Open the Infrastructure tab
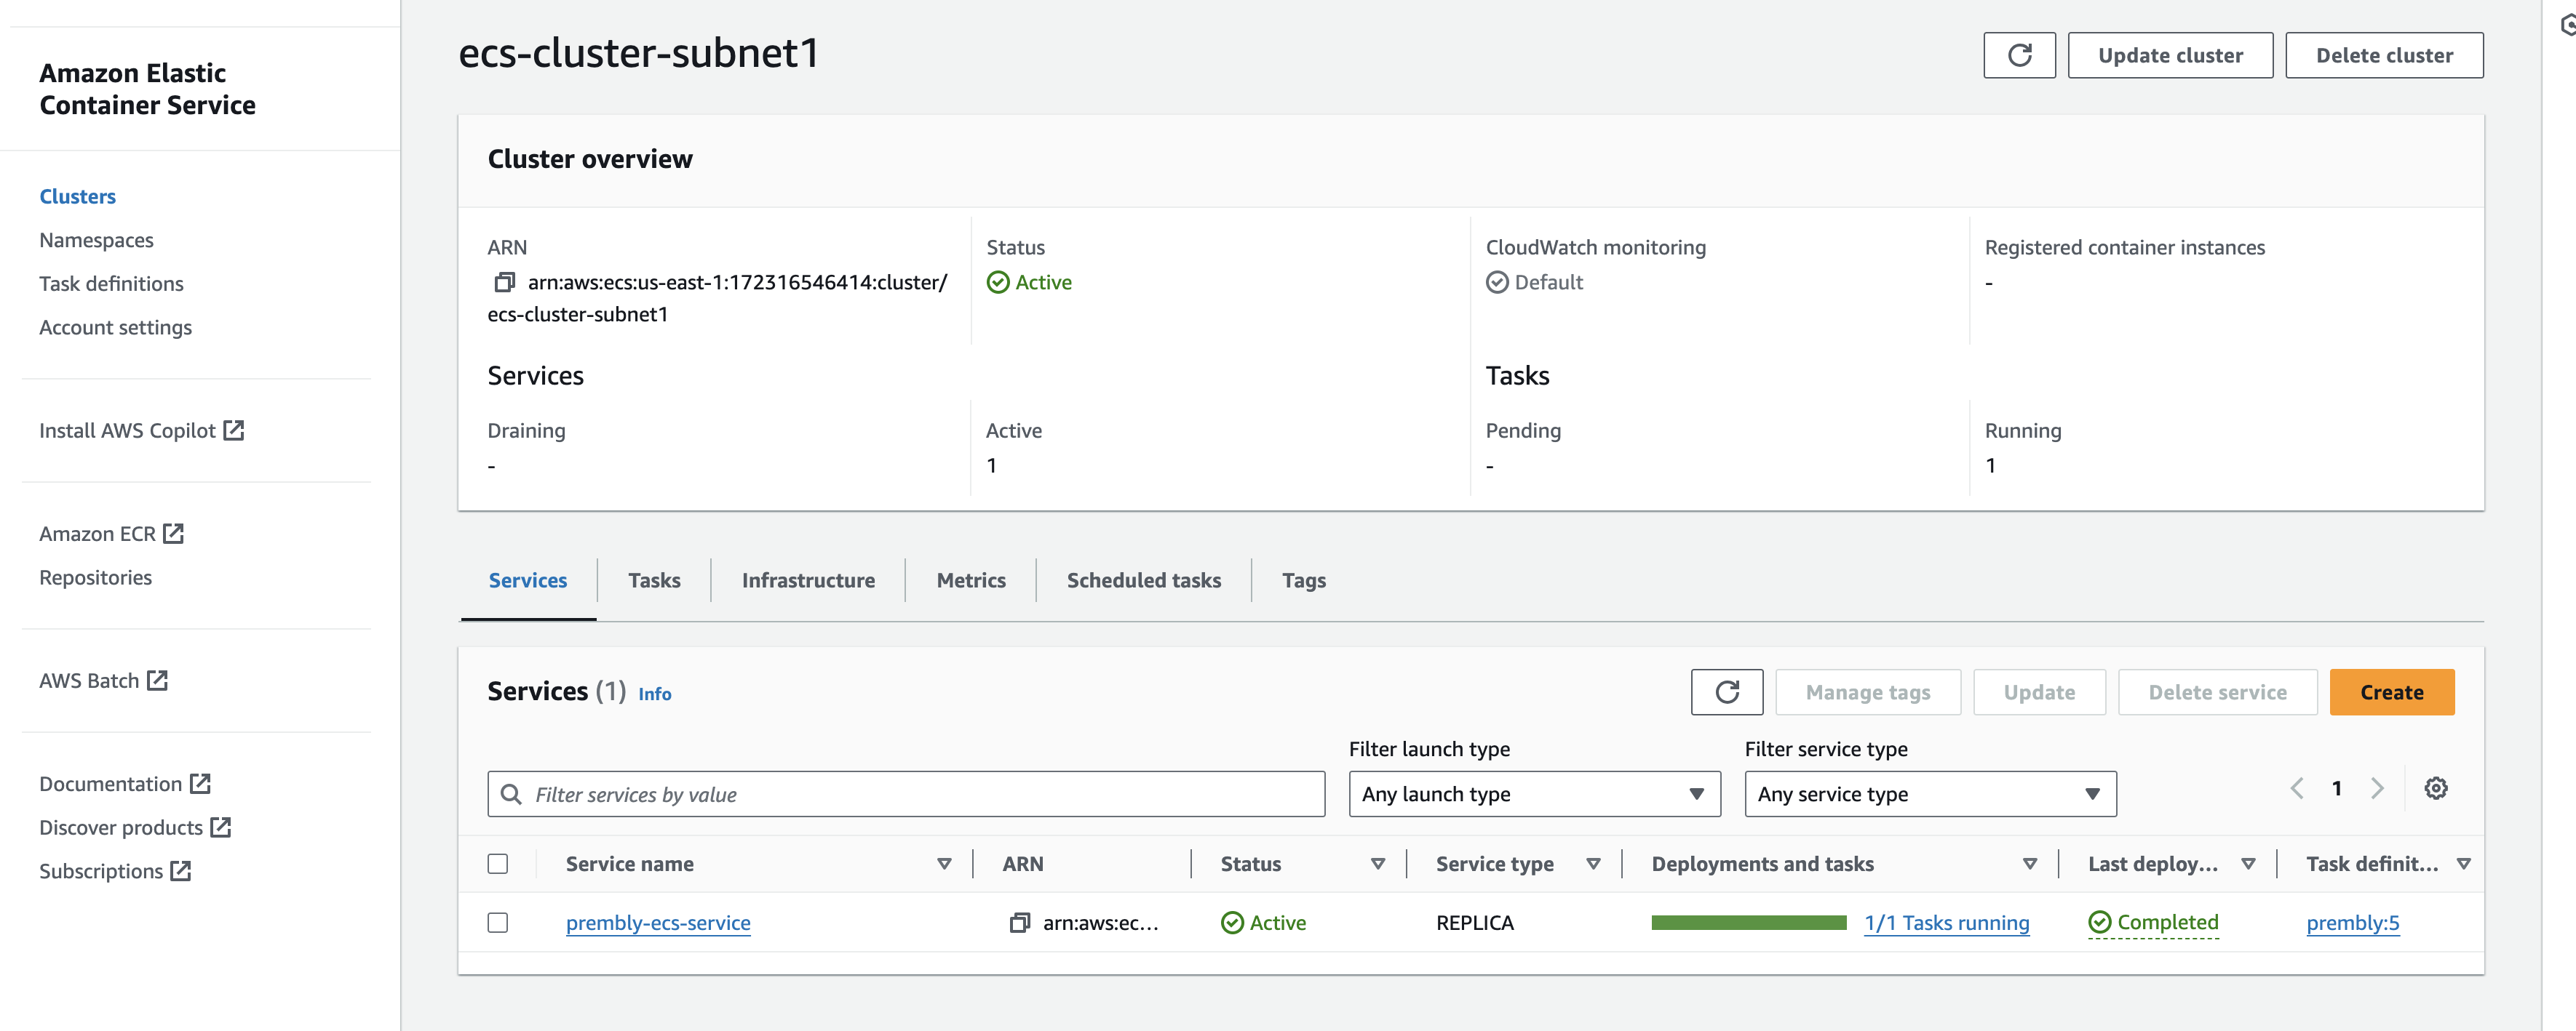 tap(807, 580)
